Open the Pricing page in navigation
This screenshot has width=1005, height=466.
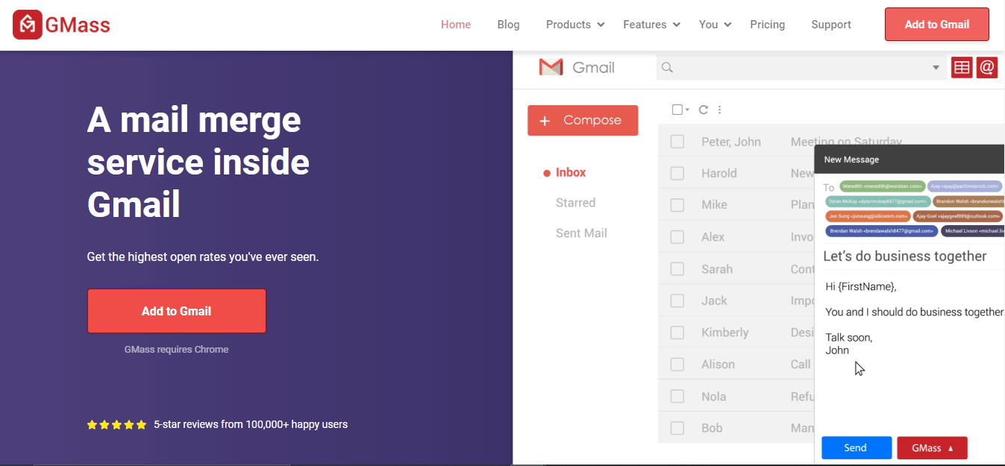click(767, 25)
